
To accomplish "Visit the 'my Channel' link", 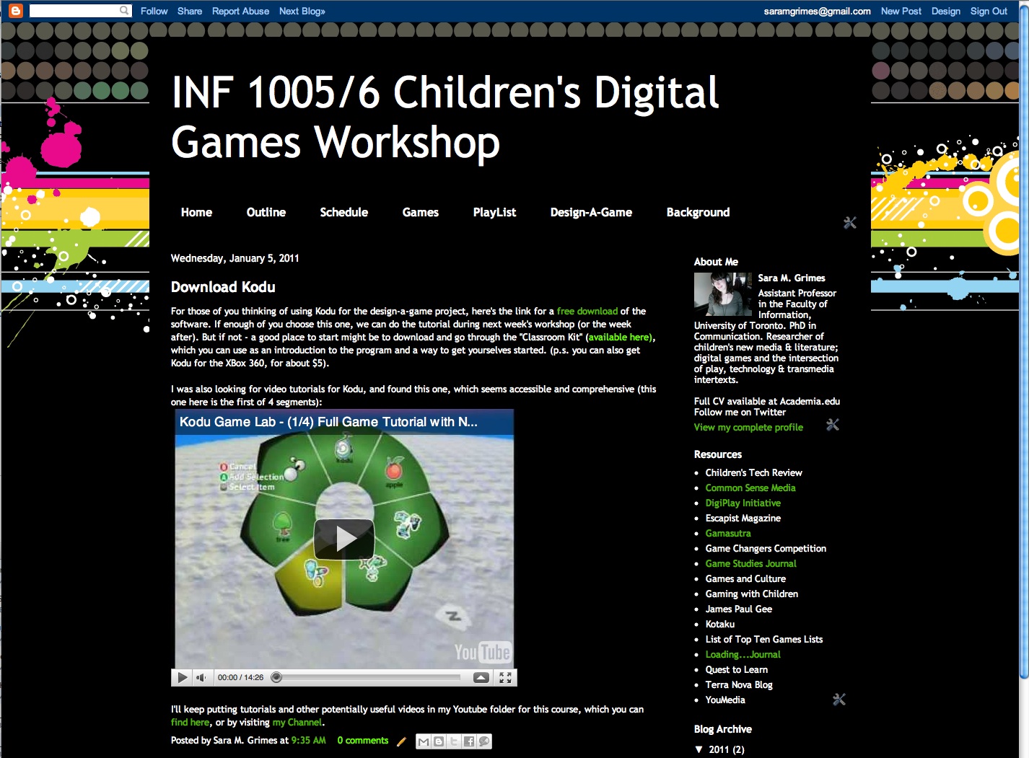I will [x=297, y=722].
